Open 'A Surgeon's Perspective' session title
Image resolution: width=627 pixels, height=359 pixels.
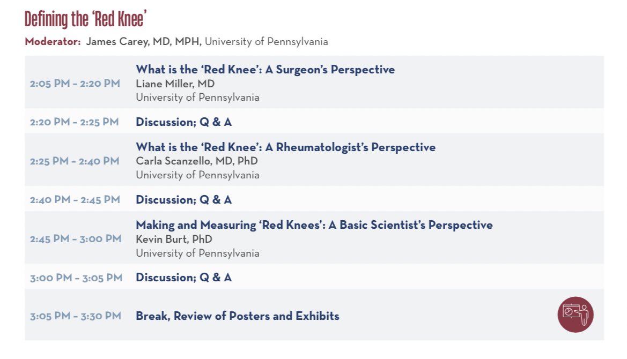(265, 70)
